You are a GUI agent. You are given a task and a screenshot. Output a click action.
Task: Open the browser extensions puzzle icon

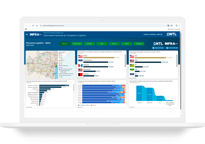[x=176, y=25]
